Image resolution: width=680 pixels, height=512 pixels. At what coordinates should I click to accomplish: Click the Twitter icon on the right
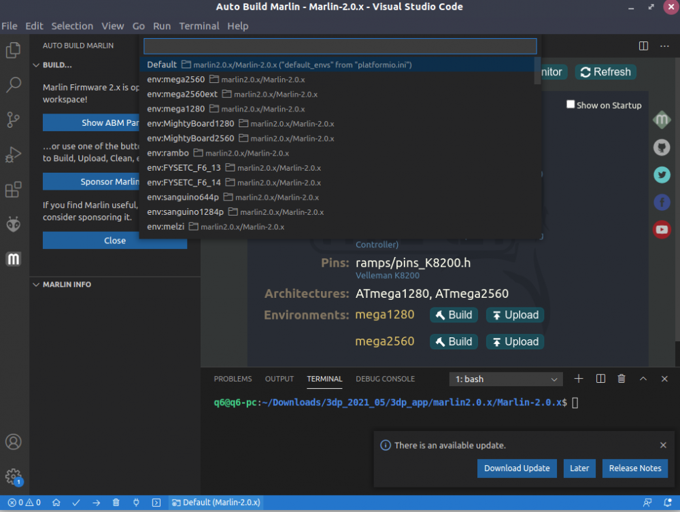(x=662, y=175)
